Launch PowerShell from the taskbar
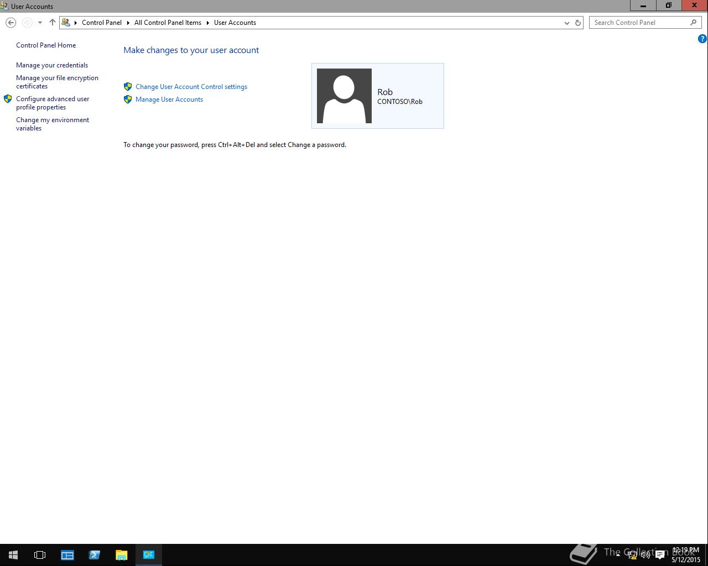The height and width of the screenshot is (566, 708). click(95, 555)
